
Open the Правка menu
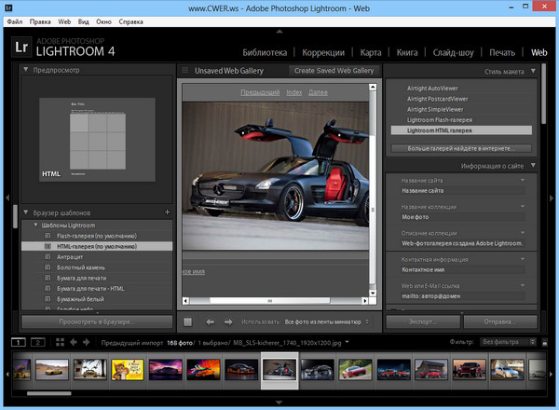40,21
